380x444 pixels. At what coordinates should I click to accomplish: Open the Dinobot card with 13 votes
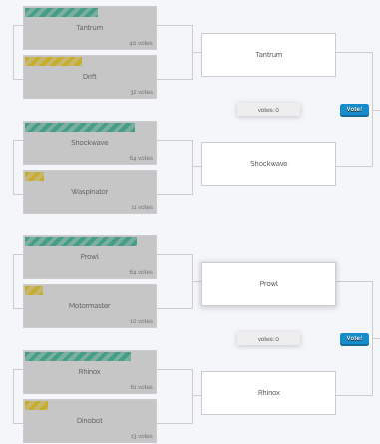(90, 421)
